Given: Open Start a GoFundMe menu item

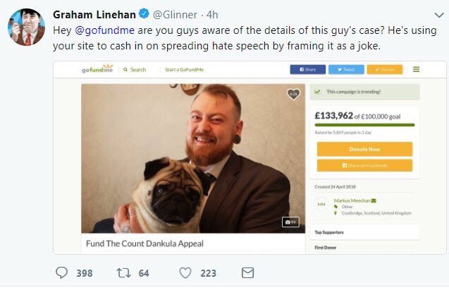Looking at the screenshot, I should coord(184,70).
